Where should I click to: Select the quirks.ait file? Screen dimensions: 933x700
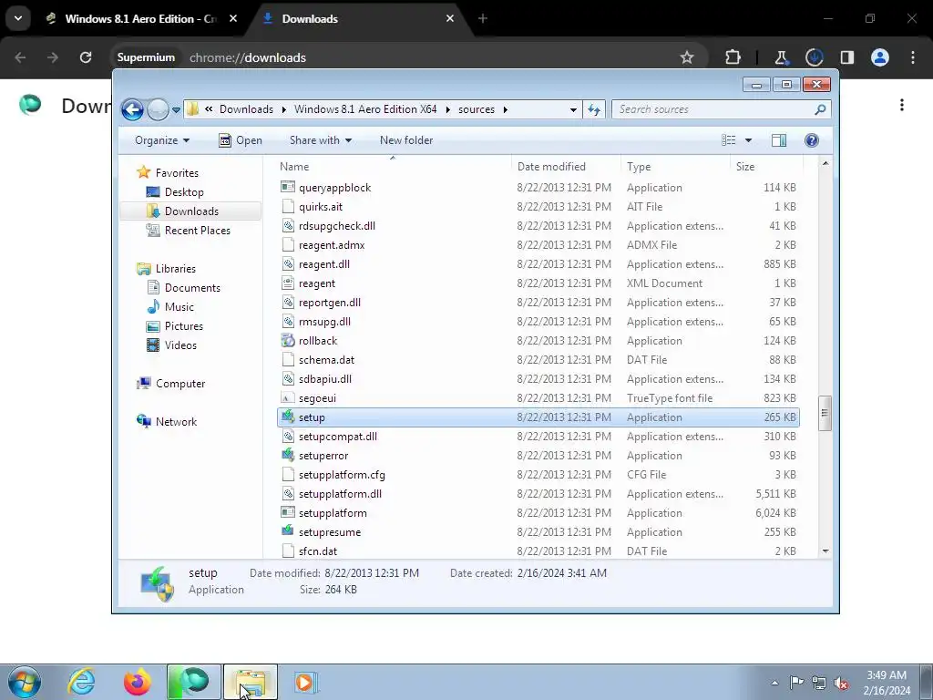pyautogui.click(x=321, y=207)
